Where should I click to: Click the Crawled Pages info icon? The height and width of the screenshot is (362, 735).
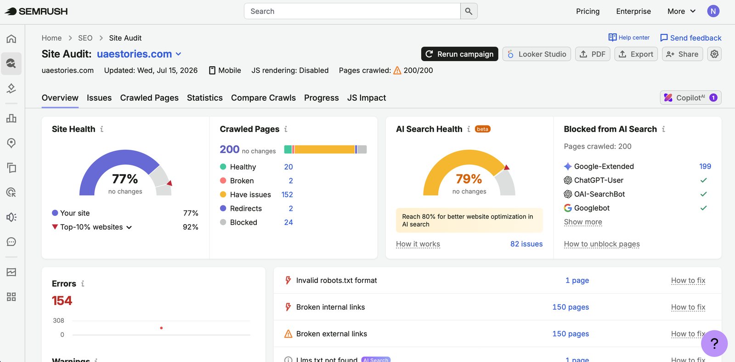pyautogui.click(x=286, y=129)
